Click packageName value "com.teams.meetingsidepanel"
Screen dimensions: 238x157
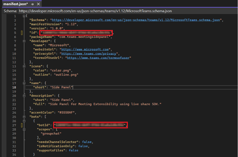pos(84,37)
